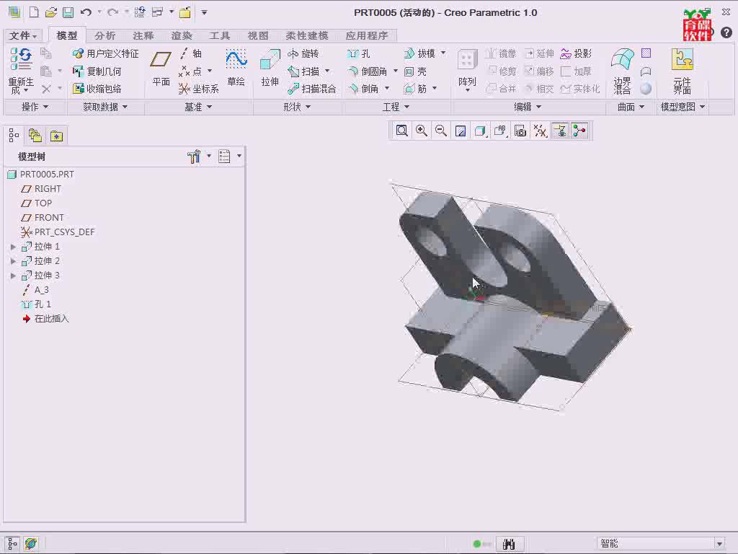Click the New file icon
Image resolution: width=738 pixels, height=554 pixels.
tap(34, 12)
